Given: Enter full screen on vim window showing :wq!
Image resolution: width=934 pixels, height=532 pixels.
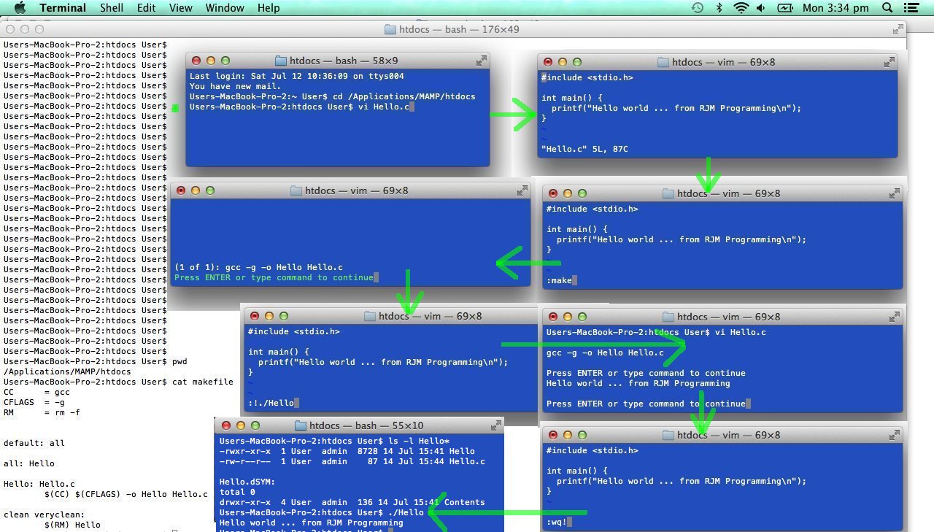Looking at the screenshot, I should click(x=895, y=435).
